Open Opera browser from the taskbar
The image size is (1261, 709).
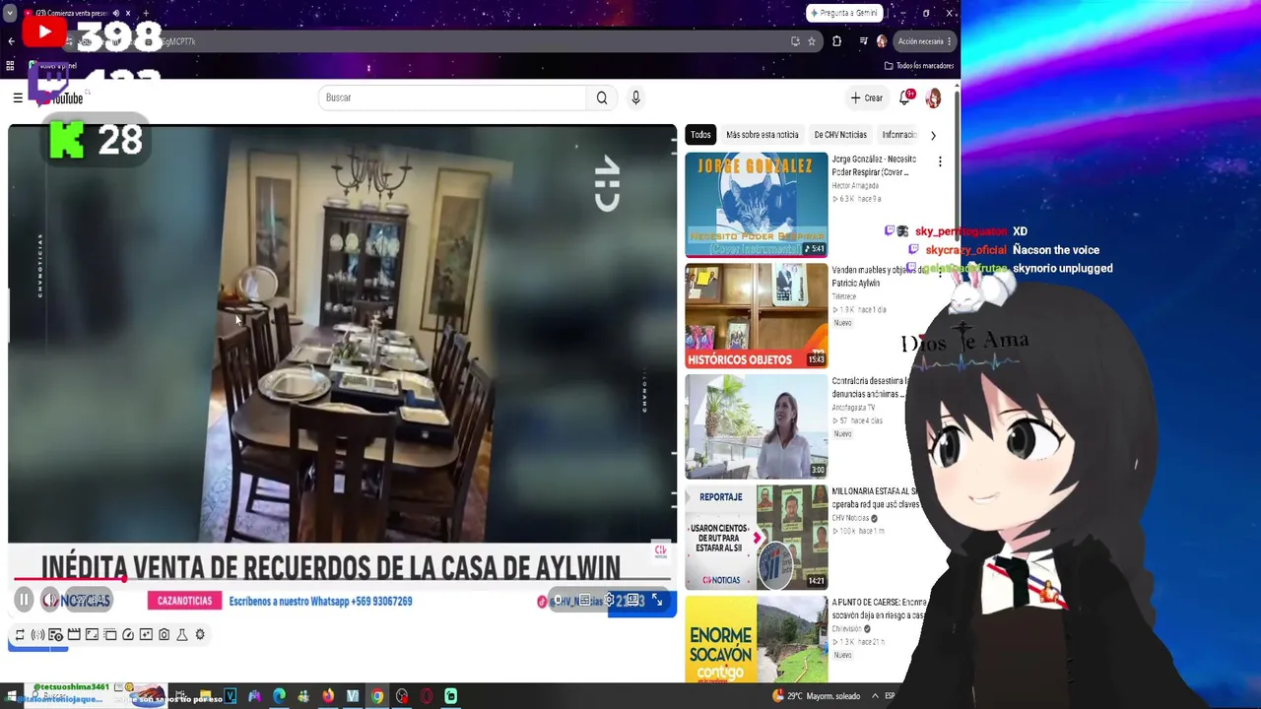click(427, 696)
